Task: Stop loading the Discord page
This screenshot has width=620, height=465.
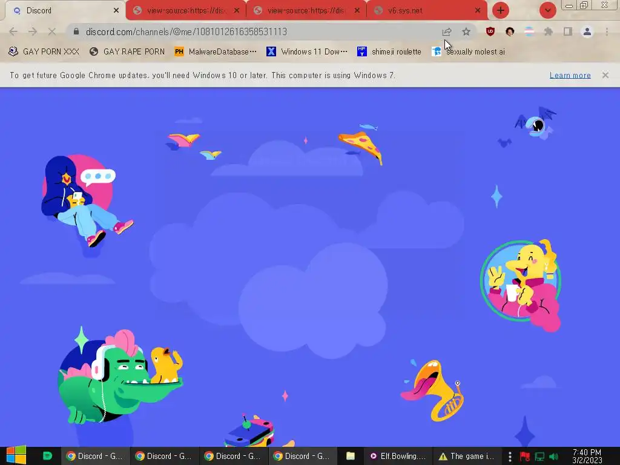Action: tap(52, 31)
